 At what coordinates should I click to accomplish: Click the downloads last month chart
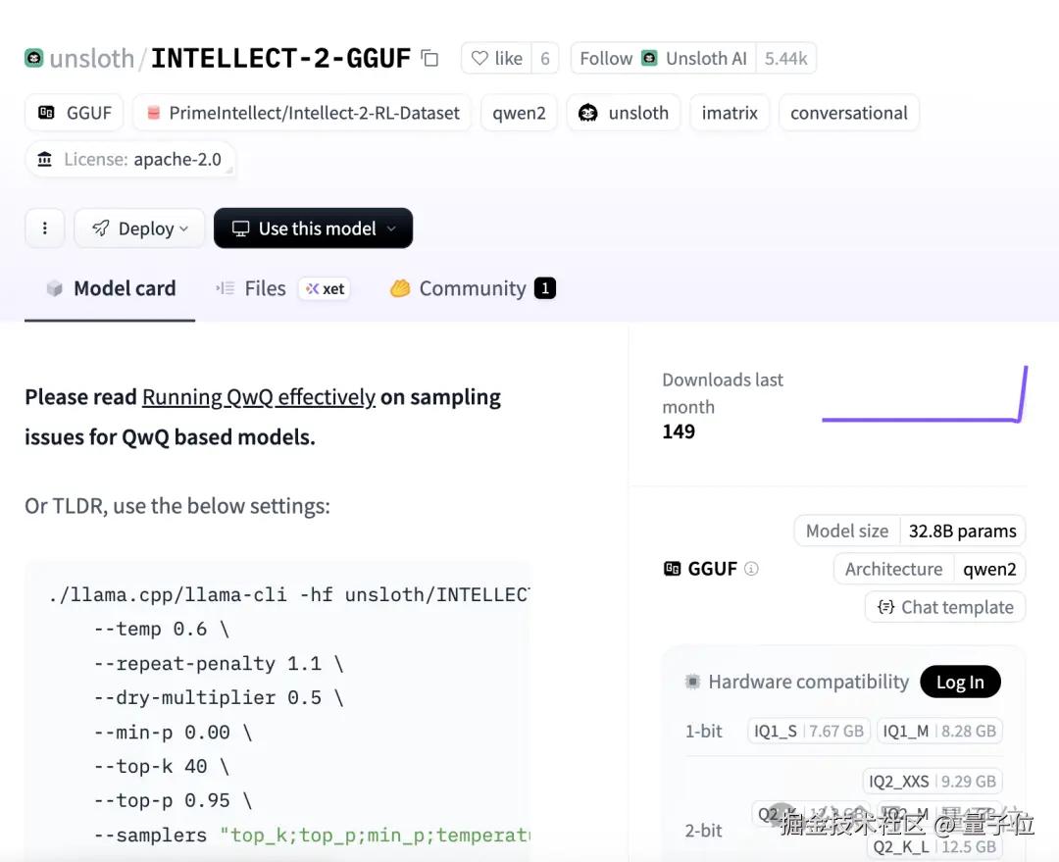coord(924,396)
